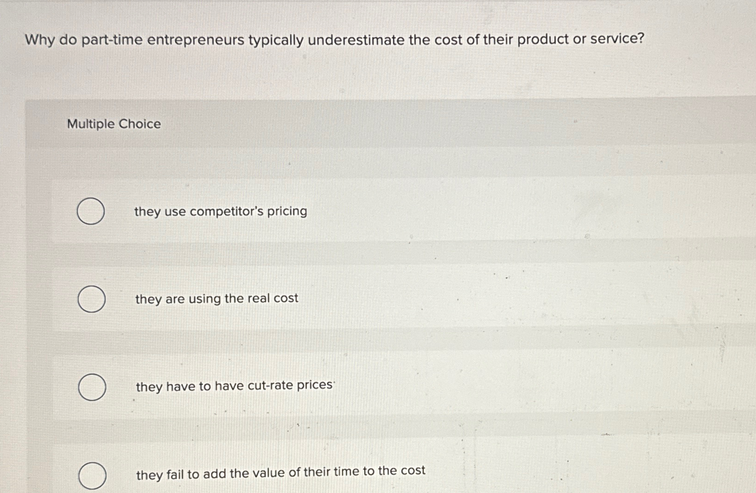Click the 'Multiple Choice' header label
The height and width of the screenshot is (493, 756).
(114, 124)
